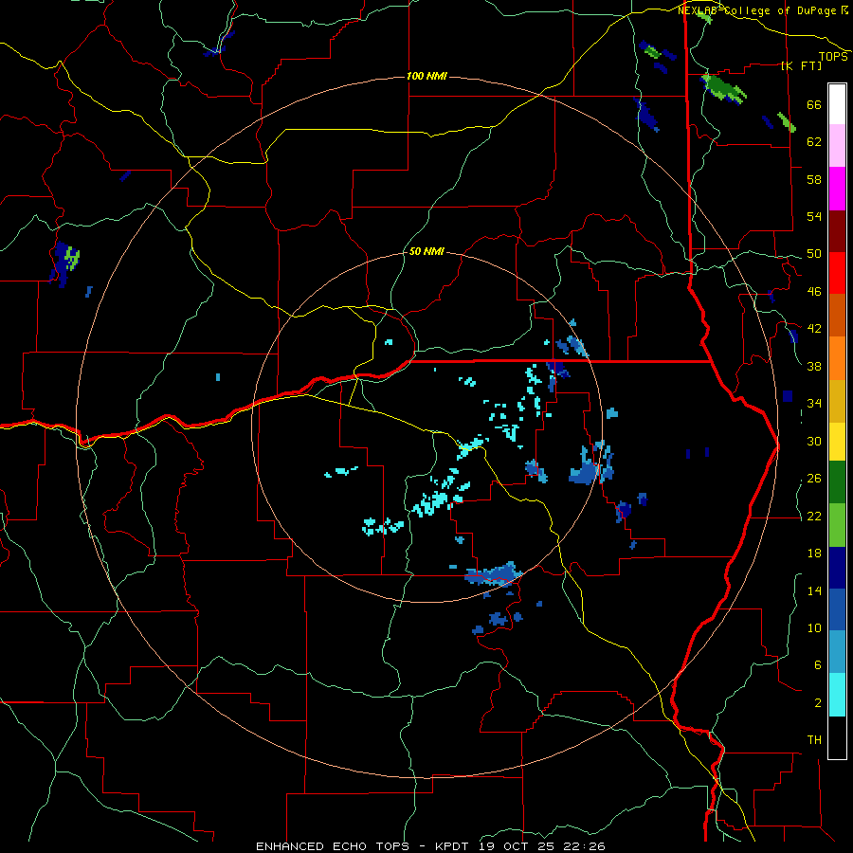853x853 pixels.
Task: Click the '22' legend value
Action: pos(814,517)
